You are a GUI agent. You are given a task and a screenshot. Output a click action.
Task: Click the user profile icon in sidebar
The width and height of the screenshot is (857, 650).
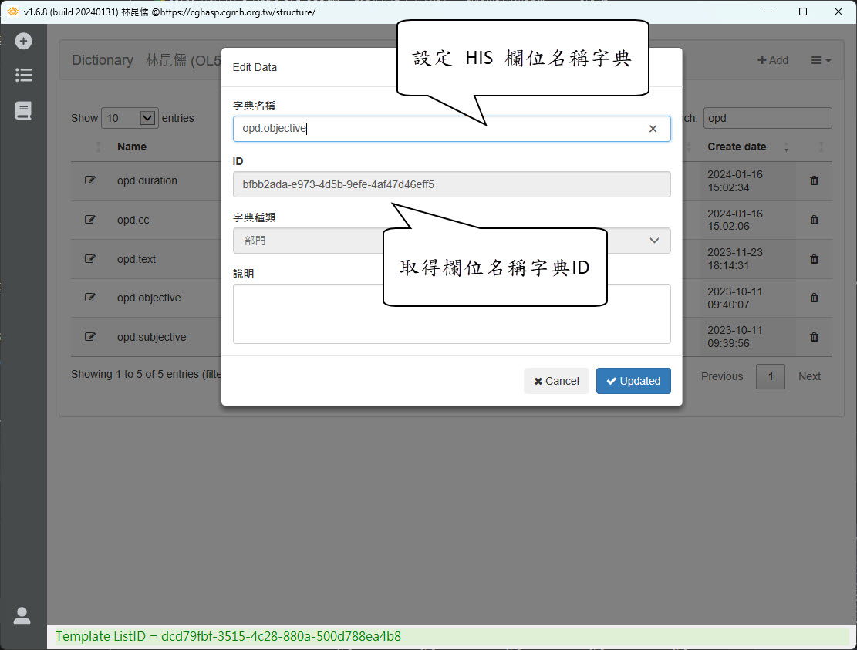[22, 615]
